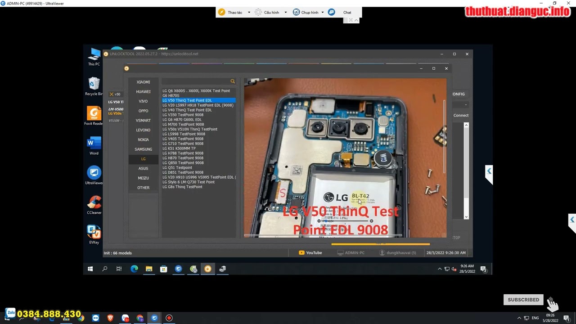576x324 pixels.
Task: Select the MEIZU brand tab
Action: [x=143, y=178]
